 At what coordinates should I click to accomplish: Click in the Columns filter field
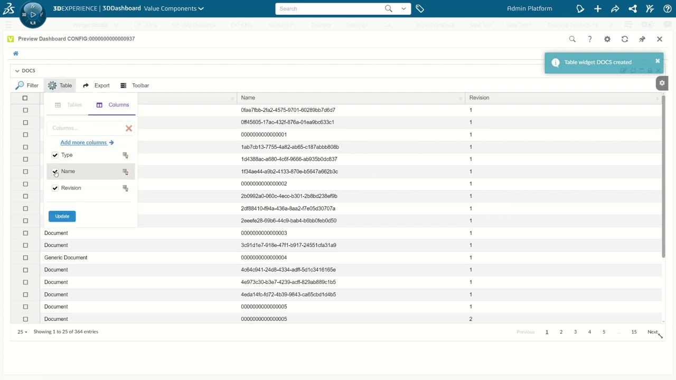pyautogui.click(x=86, y=128)
